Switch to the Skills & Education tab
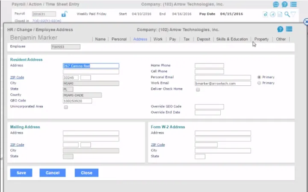The height and width of the screenshot is (192, 308). (232, 39)
